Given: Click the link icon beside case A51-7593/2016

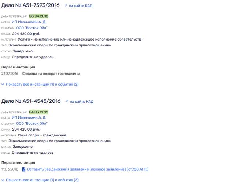Looking at the screenshot, I should pyautogui.click(x=66, y=5).
